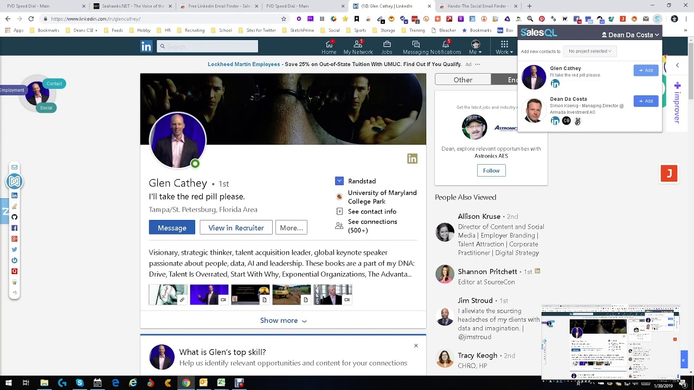The width and height of the screenshot is (694, 390).
Task: View LinkedIn Notifications
Action: pyautogui.click(x=446, y=47)
